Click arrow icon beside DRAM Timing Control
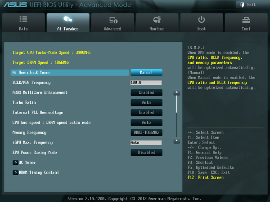Image resolution: width=270 pixels, height=202 pixels. (x=15, y=172)
